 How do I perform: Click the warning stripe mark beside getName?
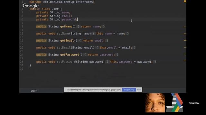(185, 27)
